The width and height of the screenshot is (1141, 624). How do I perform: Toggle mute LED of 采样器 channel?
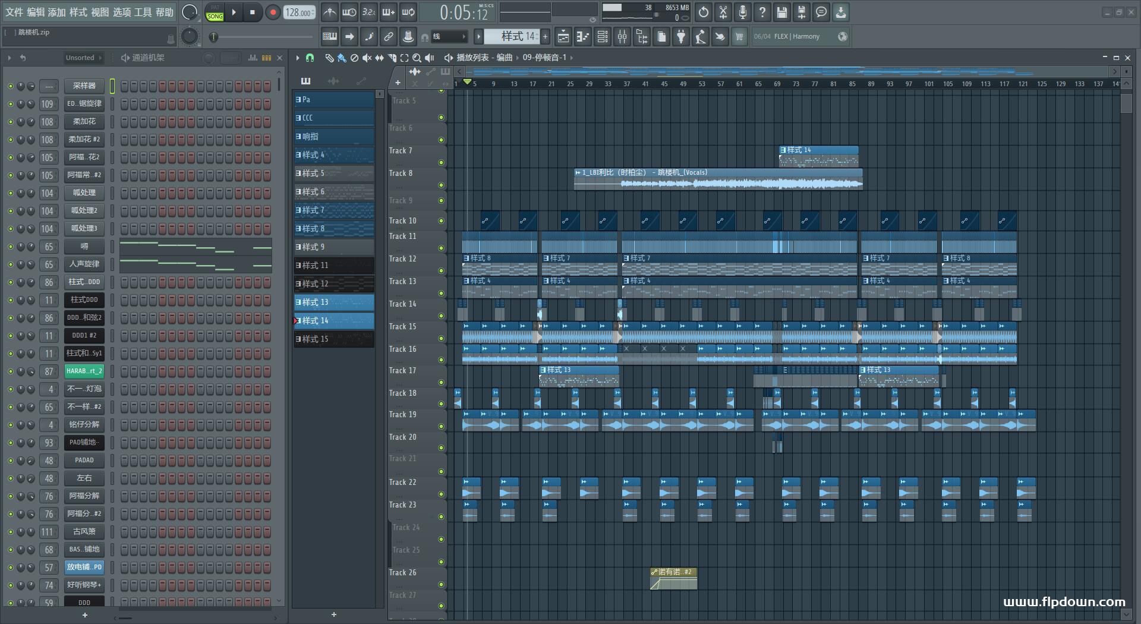pos(10,86)
